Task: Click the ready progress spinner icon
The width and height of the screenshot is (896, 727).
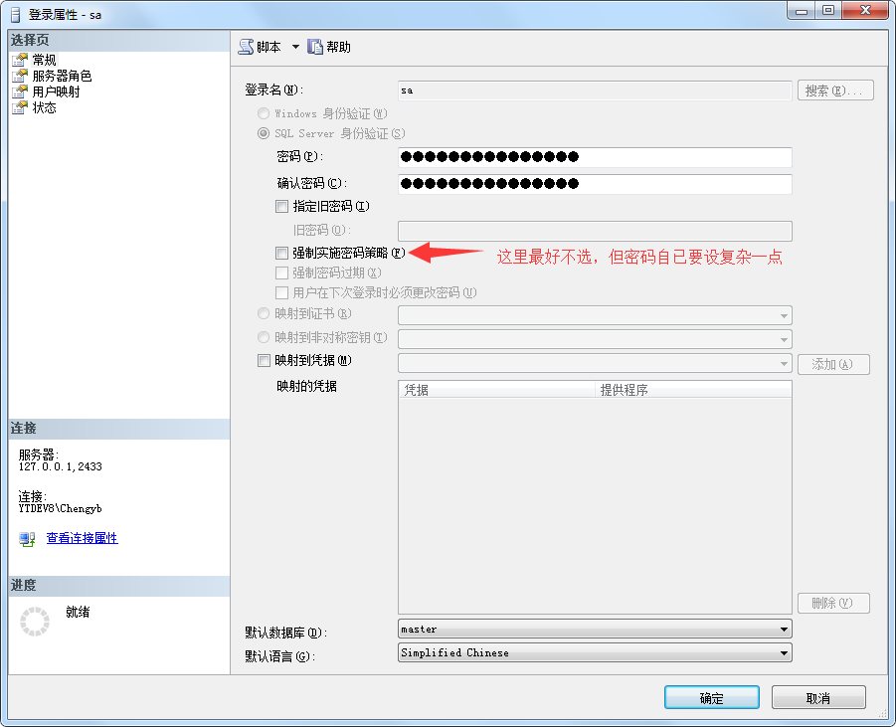Action: (35, 622)
